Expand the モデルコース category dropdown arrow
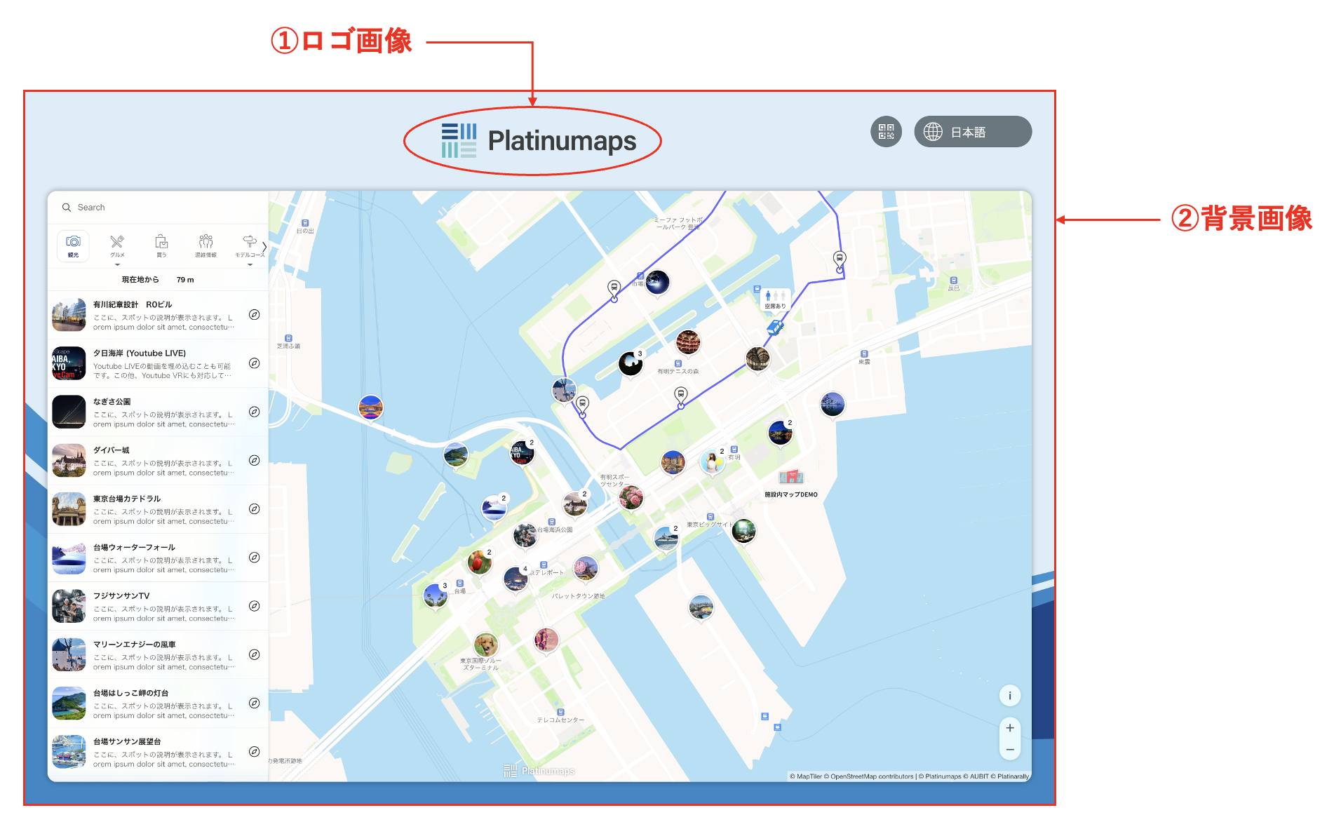This screenshot has height=829, width=1341. (250, 265)
